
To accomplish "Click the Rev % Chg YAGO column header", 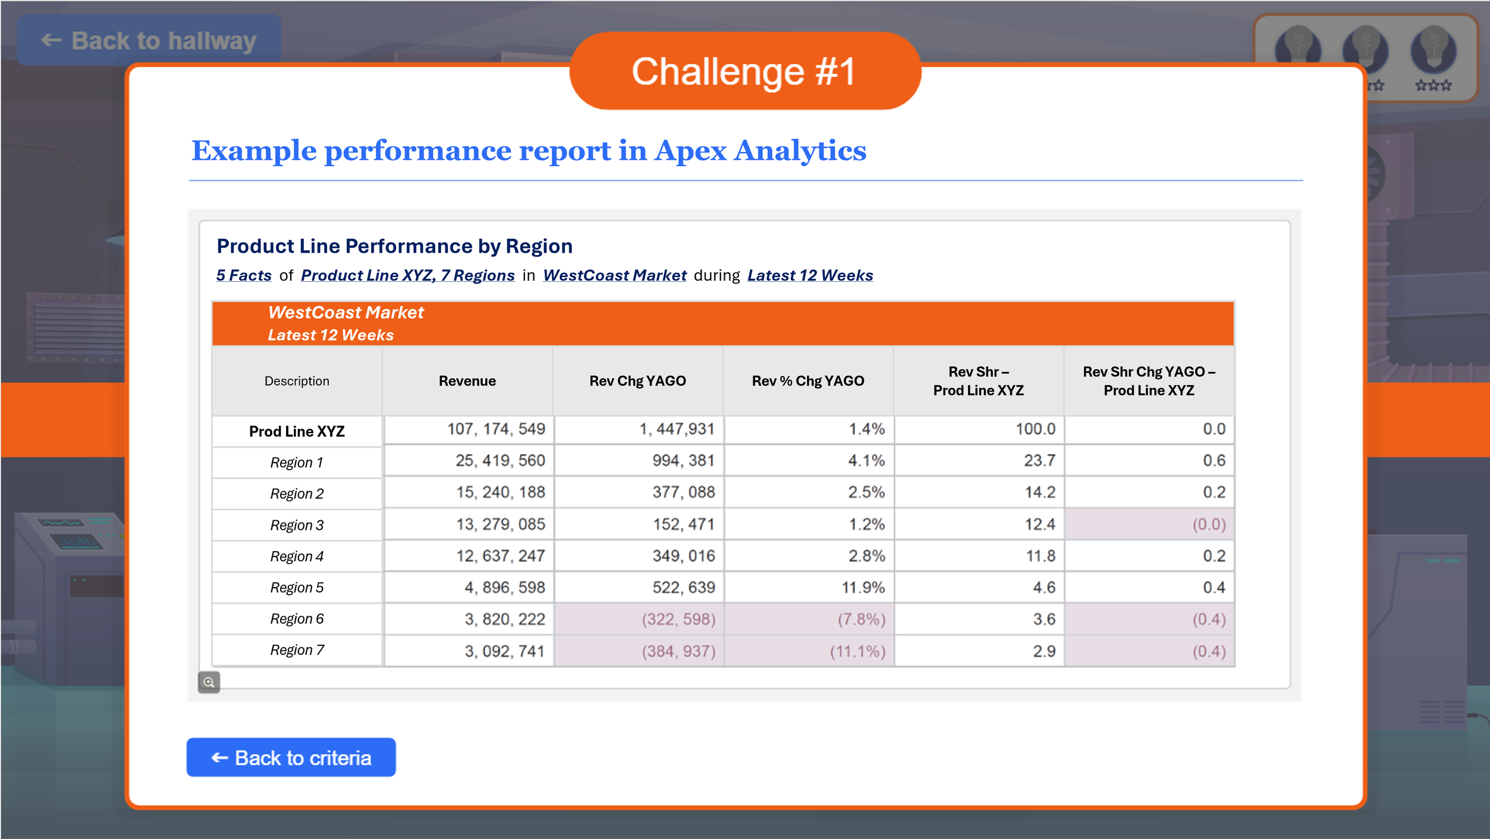I will [808, 380].
